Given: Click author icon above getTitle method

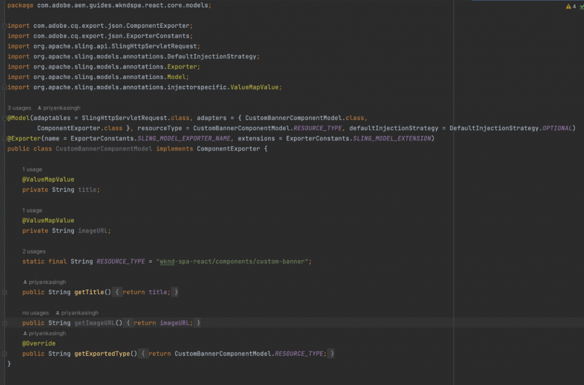Looking at the screenshot, I should 25,282.
